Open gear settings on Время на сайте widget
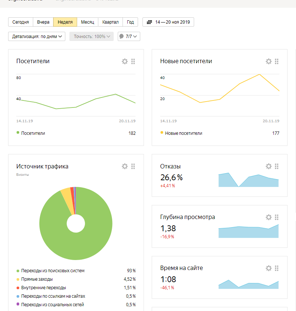The image size is (296, 311). [269, 268]
